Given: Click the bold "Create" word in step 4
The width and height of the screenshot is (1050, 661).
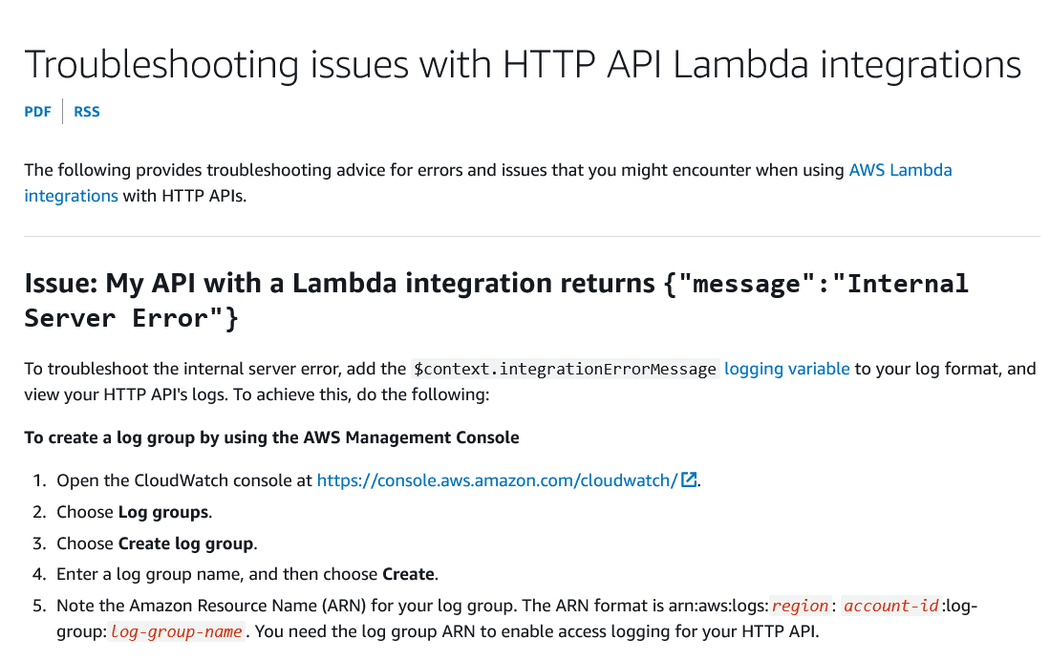Looking at the screenshot, I should point(408,574).
